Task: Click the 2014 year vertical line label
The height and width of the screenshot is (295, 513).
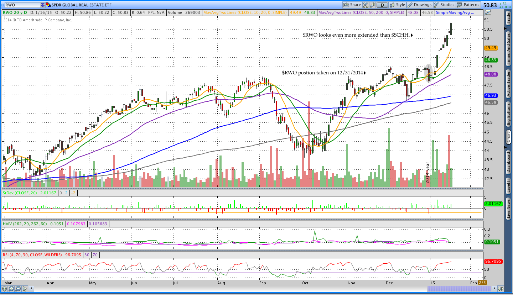Action: (x=428, y=173)
